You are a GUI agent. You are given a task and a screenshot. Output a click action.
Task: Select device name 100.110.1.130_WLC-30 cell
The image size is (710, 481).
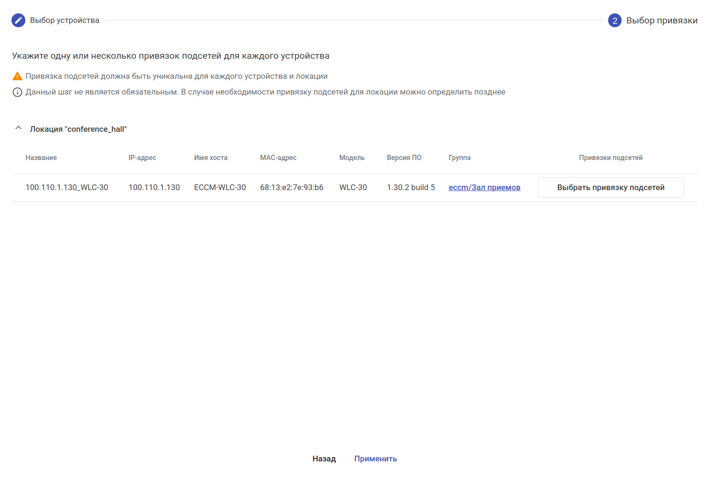pos(67,188)
